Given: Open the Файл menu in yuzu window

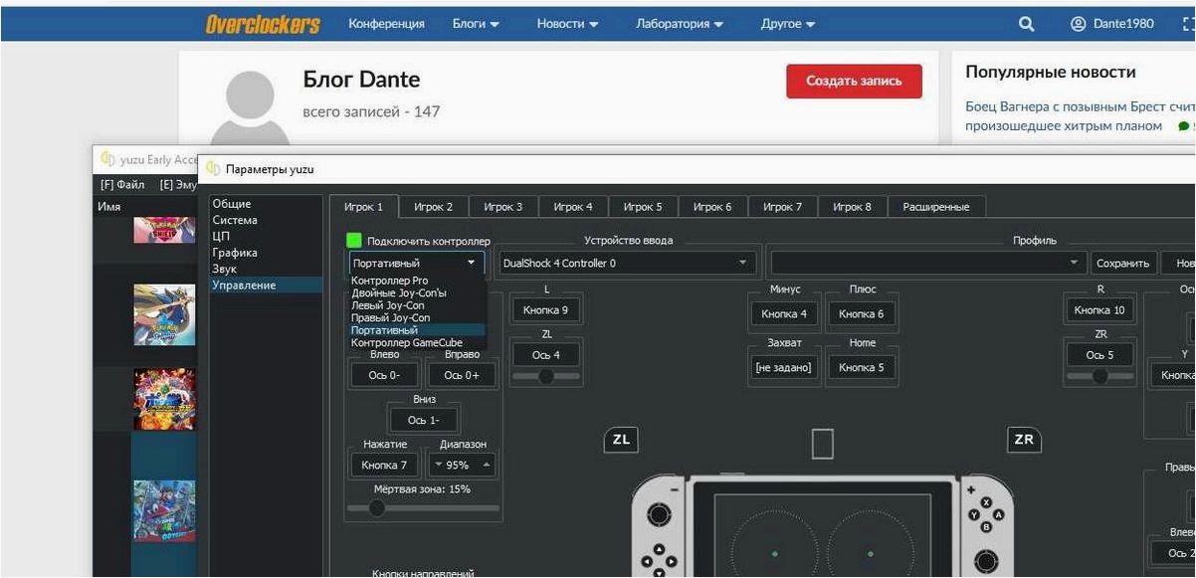Looking at the screenshot, I should (x=122, y=185).
